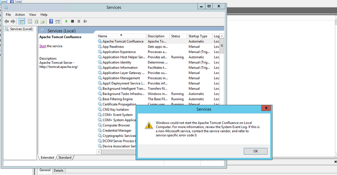
Task: Click the horizontal scrollbar left arrow
Action: (99, 152)
